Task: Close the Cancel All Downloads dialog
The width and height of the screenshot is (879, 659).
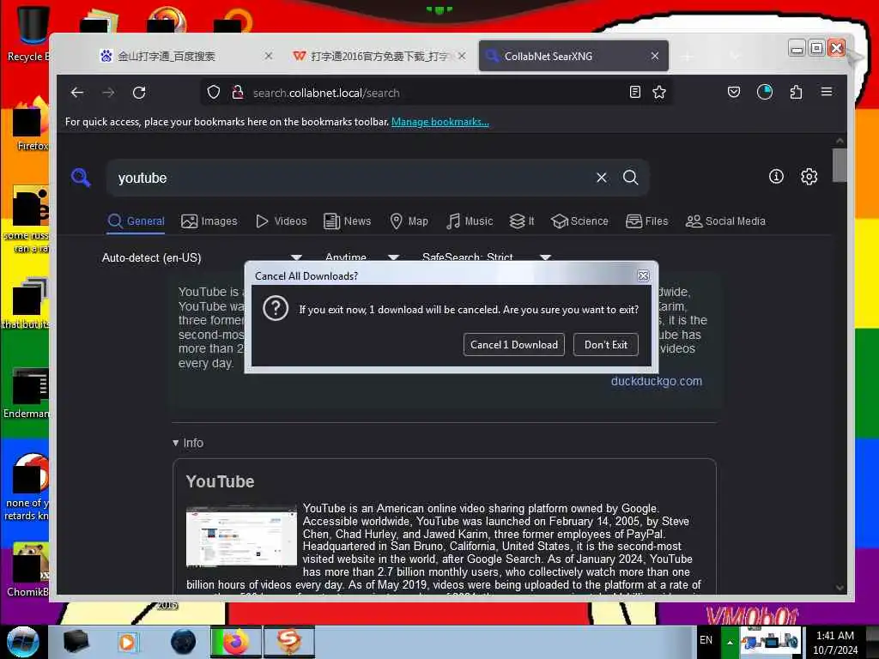Action: point(643,275)
